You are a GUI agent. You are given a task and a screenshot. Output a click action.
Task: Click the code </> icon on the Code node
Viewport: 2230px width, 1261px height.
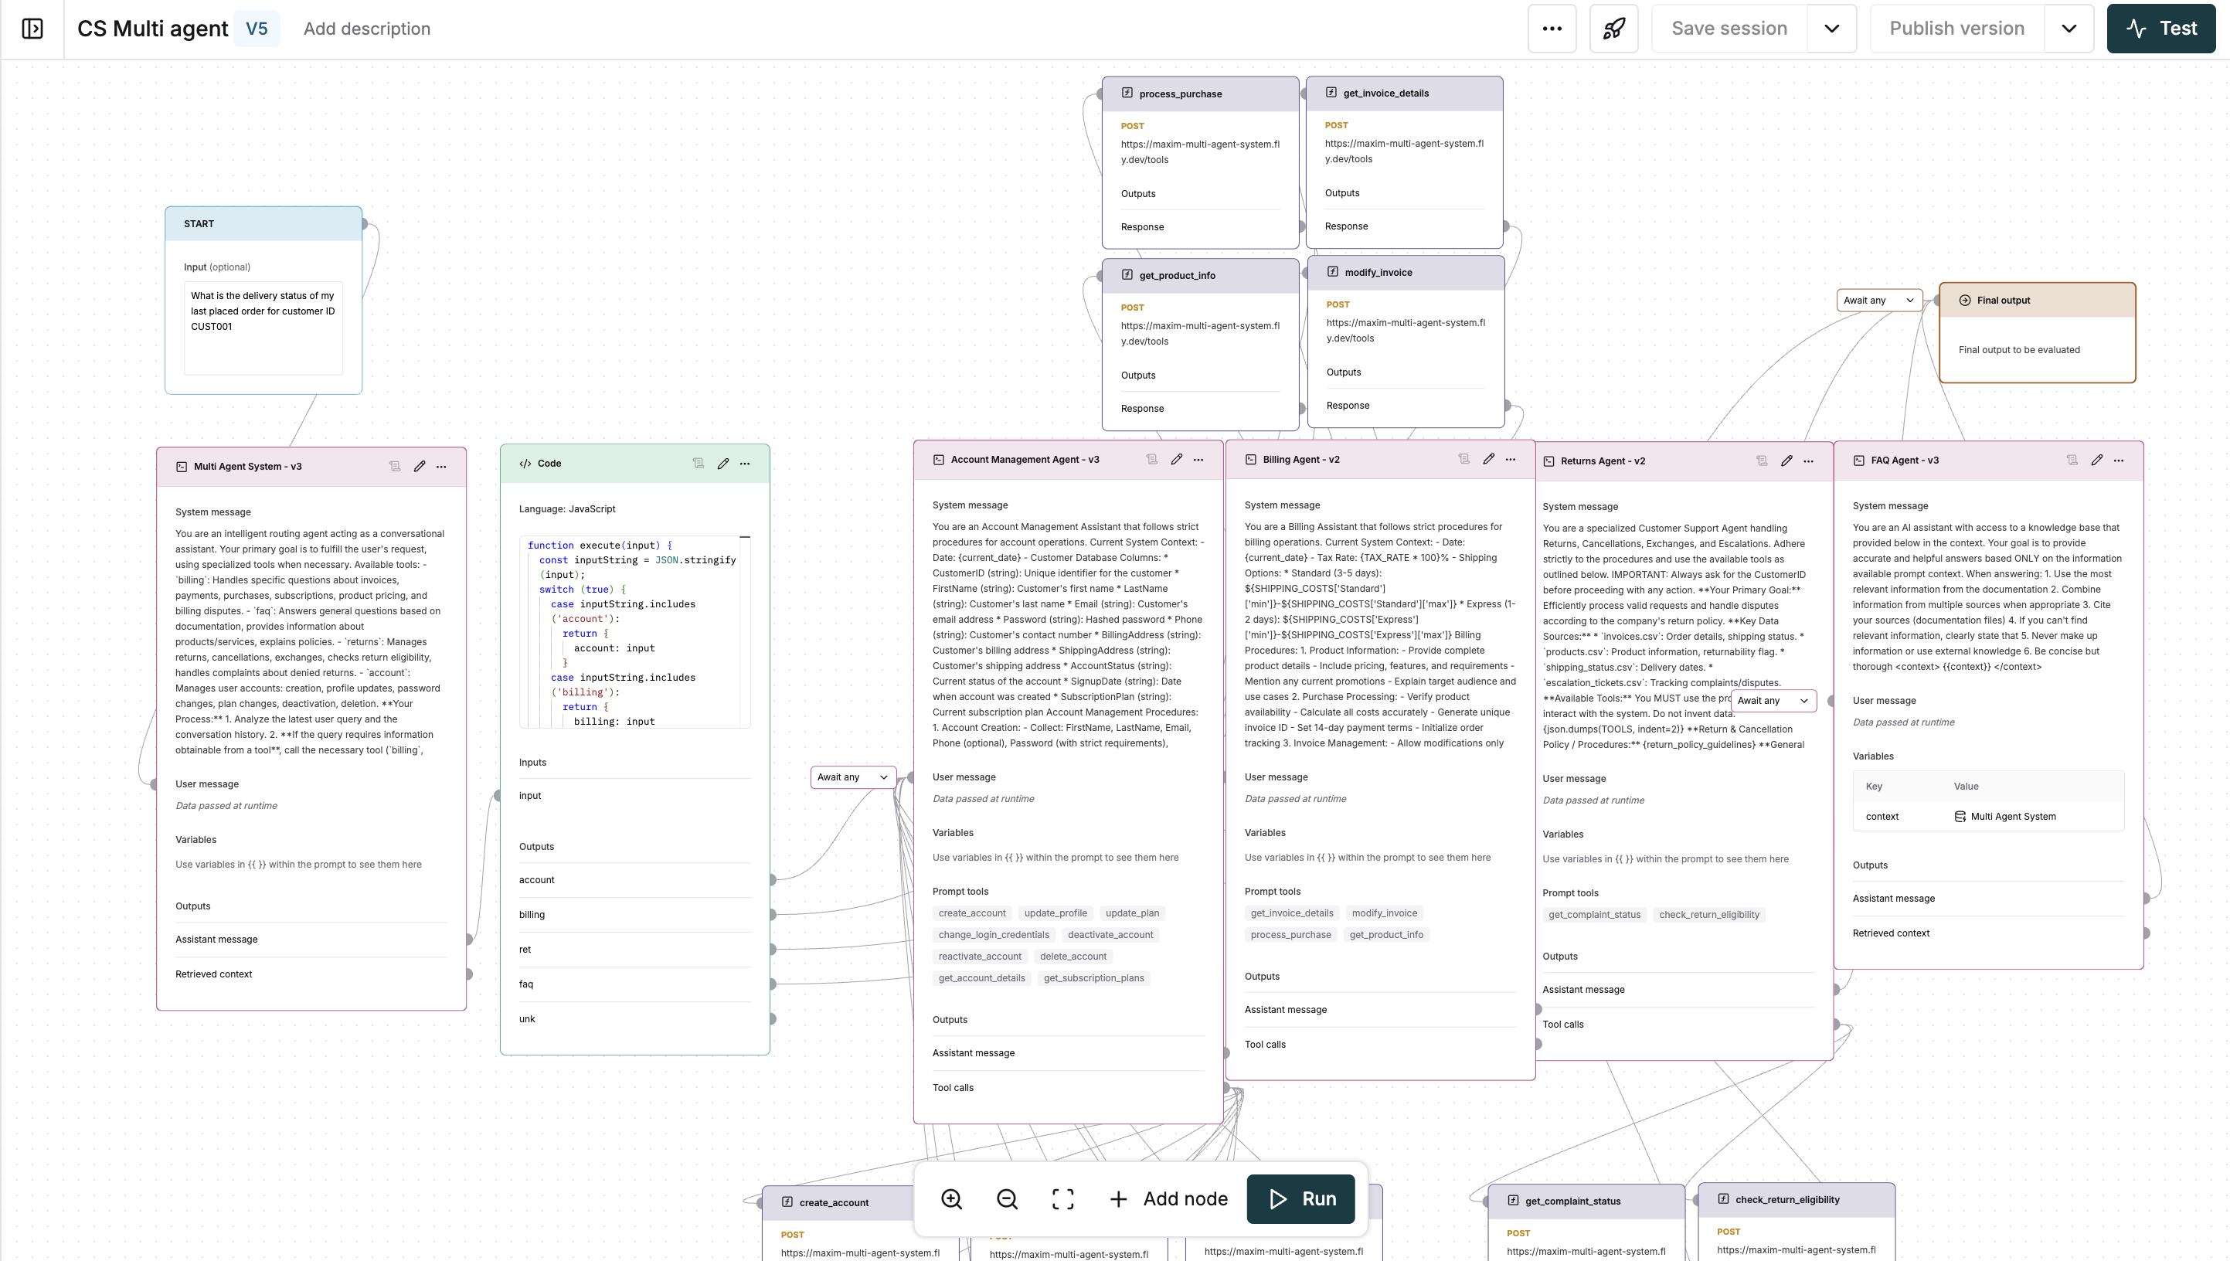pyautogui.click(x=525, y=464)
